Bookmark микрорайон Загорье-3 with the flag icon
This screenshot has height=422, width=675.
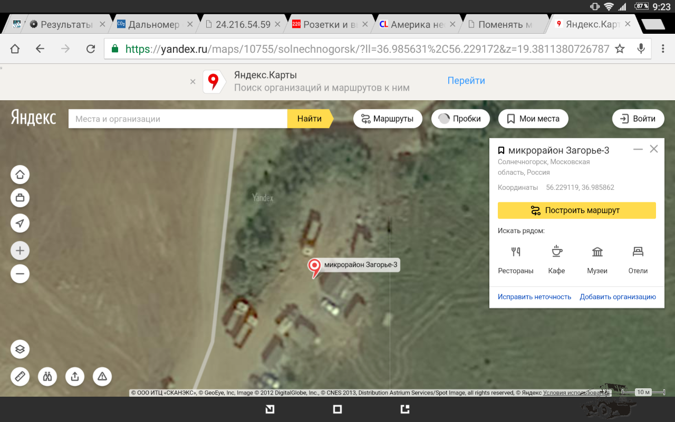click(x=501, y=150)
